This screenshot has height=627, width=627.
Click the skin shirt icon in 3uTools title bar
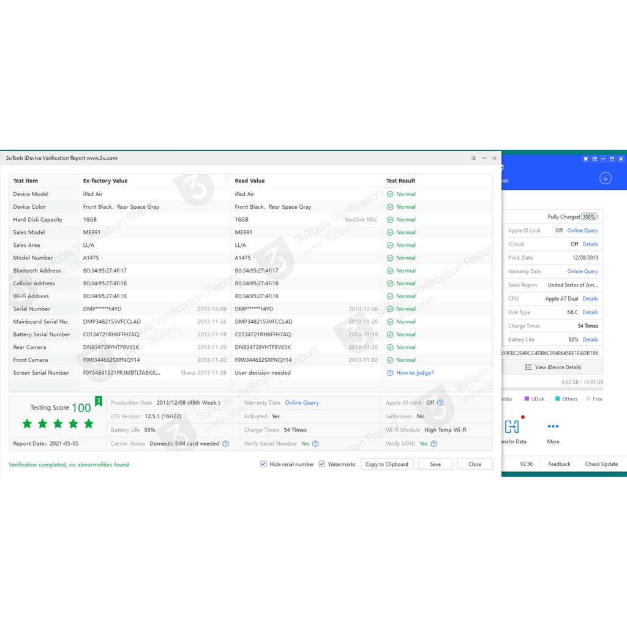pyautogui.click(x=585, y=159)
